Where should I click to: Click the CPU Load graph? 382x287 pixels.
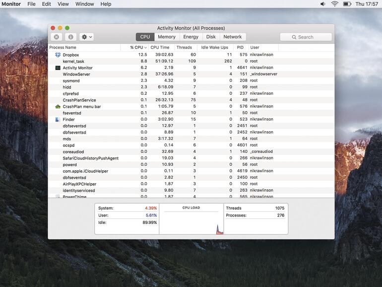click(x=191, y=221)
